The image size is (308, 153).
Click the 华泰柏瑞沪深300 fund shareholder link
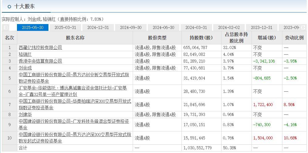75,101
